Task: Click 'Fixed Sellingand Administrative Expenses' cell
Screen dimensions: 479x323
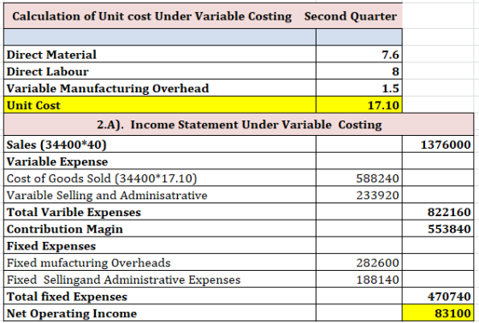Action: pos(160,279)
